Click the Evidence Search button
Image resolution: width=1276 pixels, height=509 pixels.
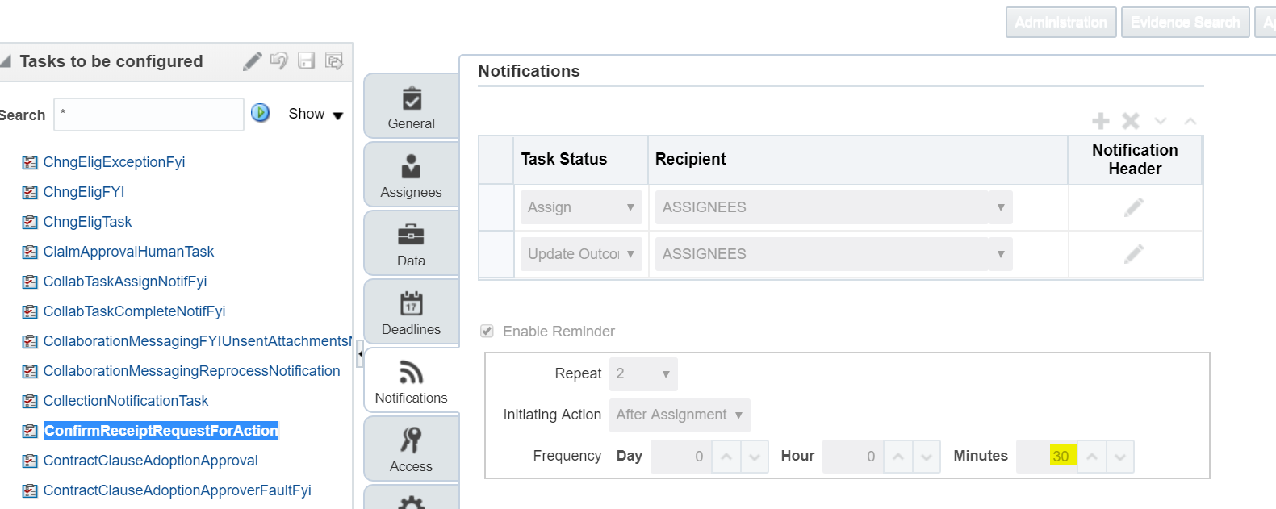pyautogui.click(x=1186, y=23)
